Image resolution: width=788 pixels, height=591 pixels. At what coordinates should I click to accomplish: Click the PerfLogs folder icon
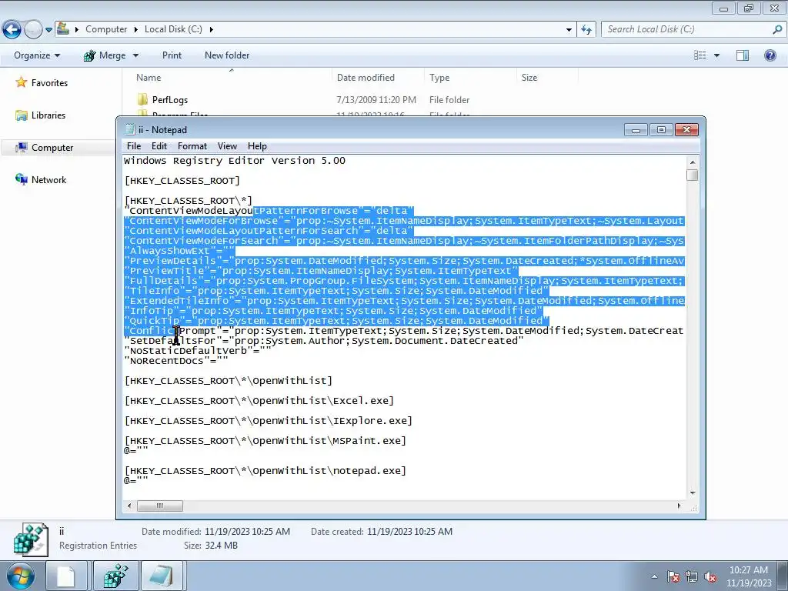click(142, 99)
